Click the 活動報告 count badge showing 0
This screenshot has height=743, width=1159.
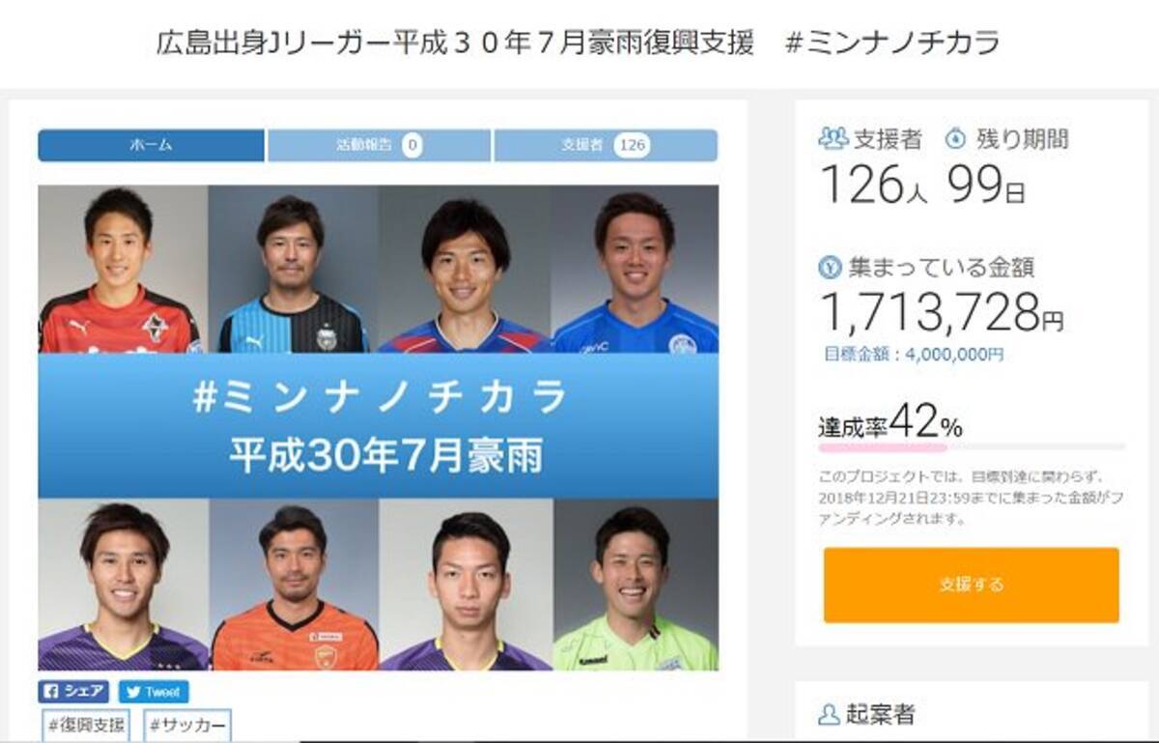412,146
